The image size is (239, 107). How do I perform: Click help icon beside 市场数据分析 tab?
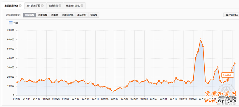coord(20,6)
